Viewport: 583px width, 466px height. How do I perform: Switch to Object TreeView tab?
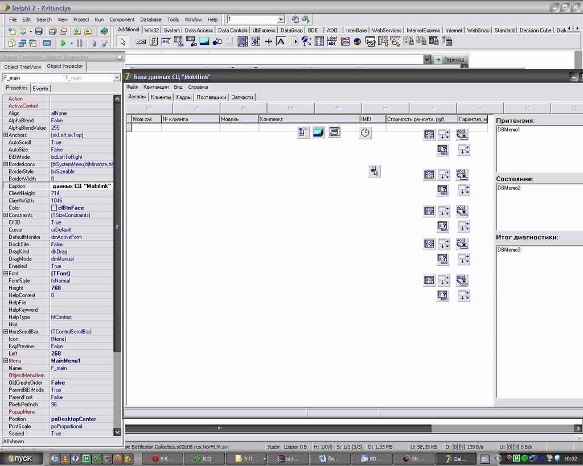click(x=22, y=67)
